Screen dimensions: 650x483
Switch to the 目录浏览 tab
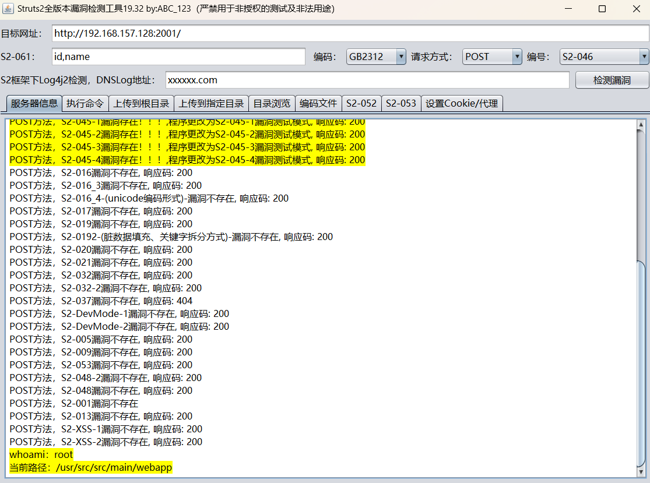point(272,104)
